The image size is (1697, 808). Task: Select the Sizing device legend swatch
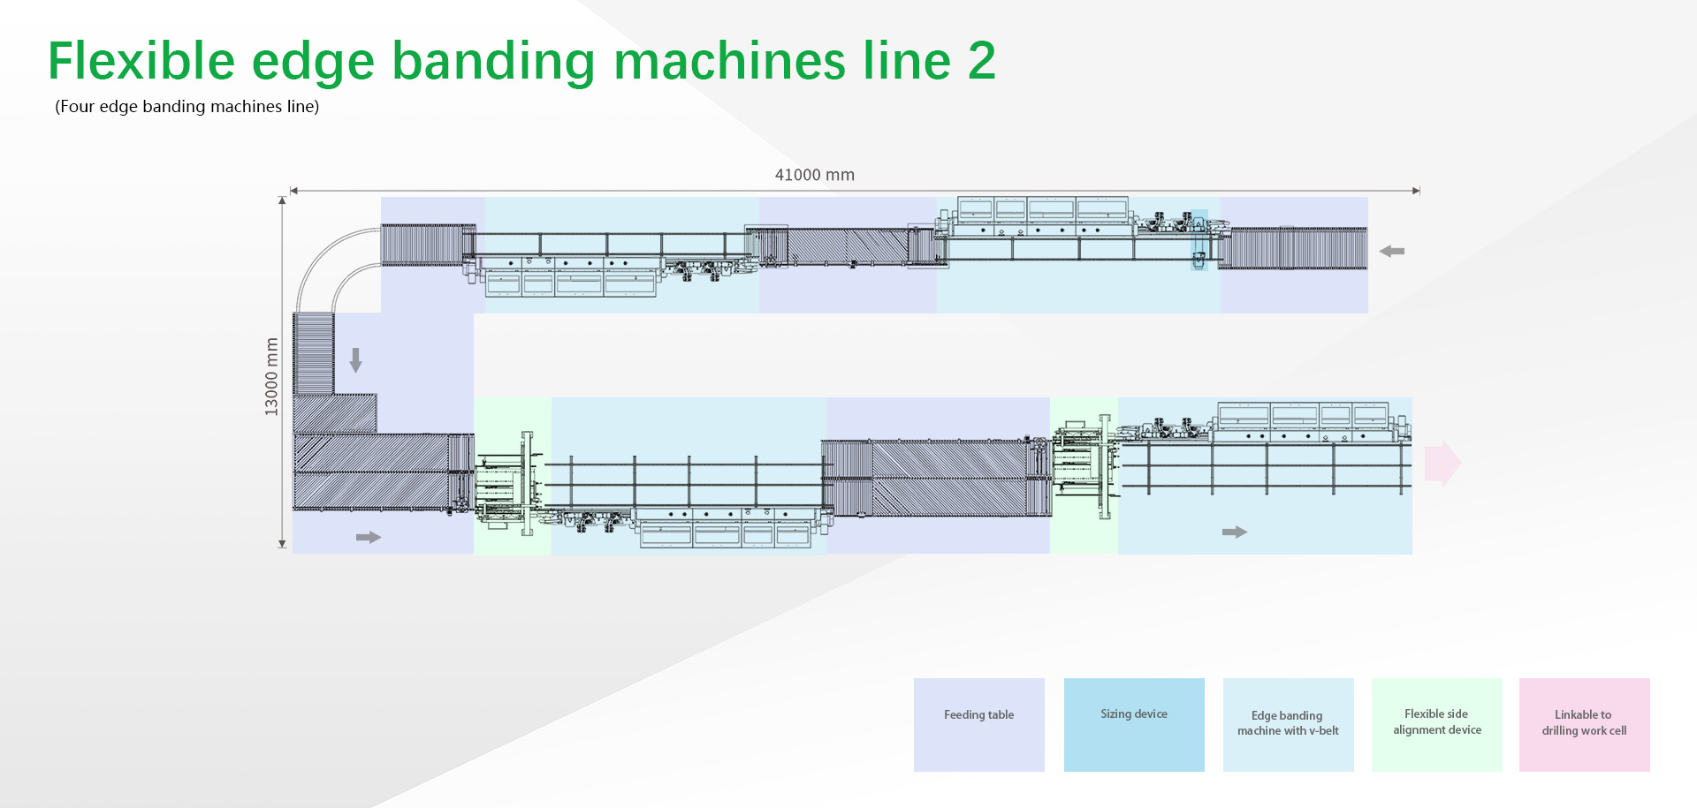(1133, 724)
